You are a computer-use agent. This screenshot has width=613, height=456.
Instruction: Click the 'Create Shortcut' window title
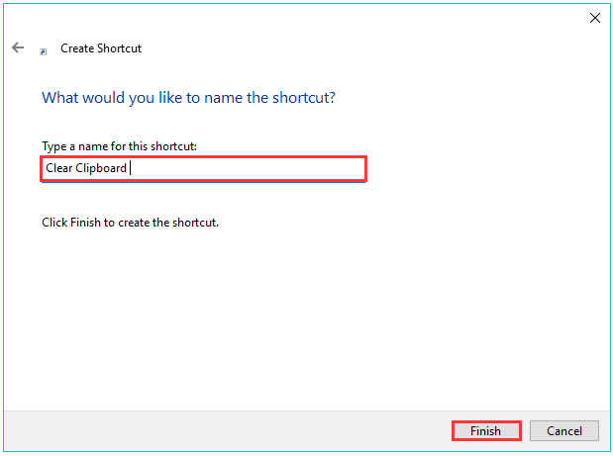point(101,48)
